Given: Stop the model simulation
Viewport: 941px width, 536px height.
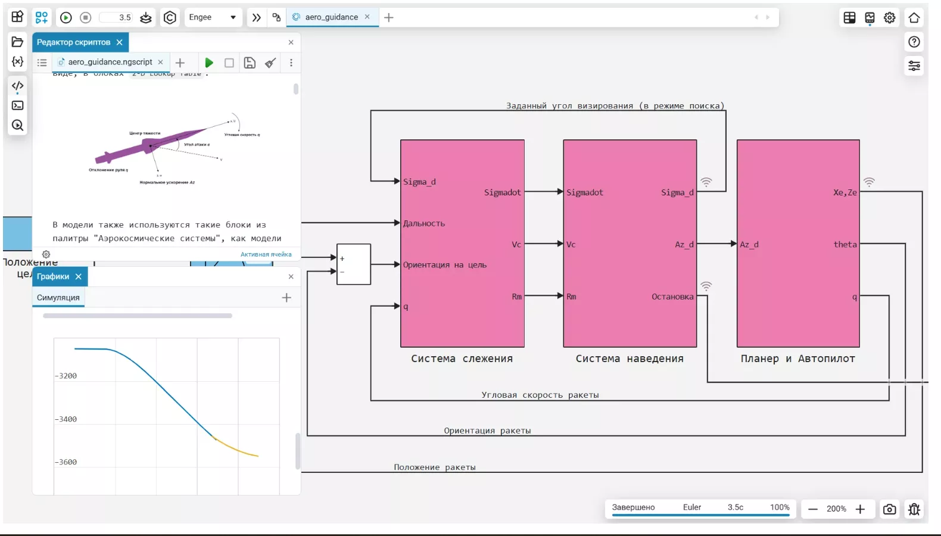Looking at the screenshot, I should [86, 18].
